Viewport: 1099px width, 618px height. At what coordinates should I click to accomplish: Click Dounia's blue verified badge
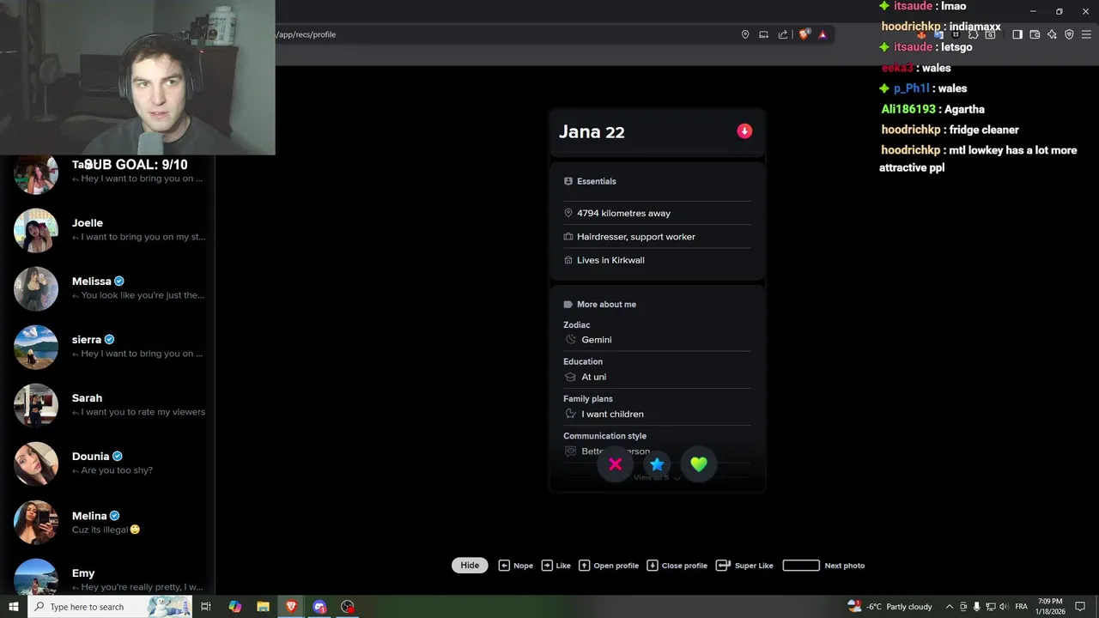click(118, 457)
